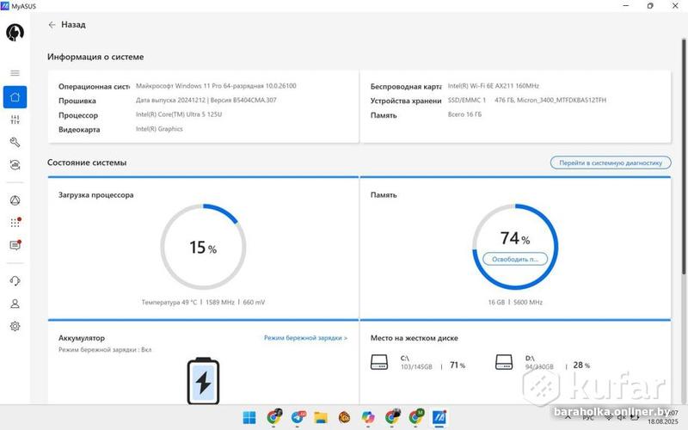Open the Windows Start button
The image size is (688, 430).
249,417
